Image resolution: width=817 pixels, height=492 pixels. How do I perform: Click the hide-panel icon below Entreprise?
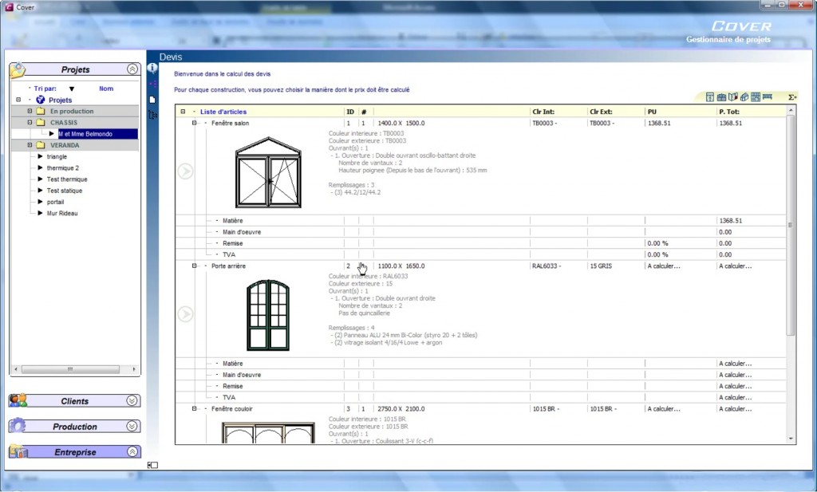152,465
